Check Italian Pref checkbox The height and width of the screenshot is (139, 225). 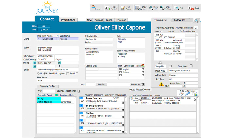(x=120, y=72)
